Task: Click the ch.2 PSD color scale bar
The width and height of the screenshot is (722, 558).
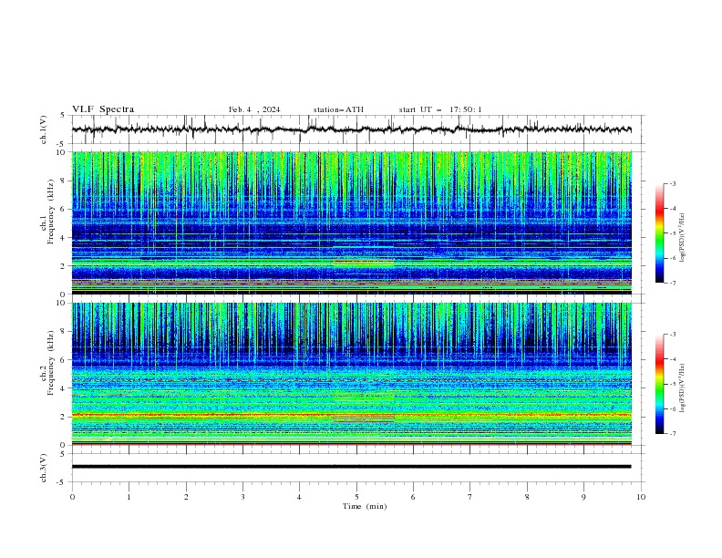Action: (659, 384)
